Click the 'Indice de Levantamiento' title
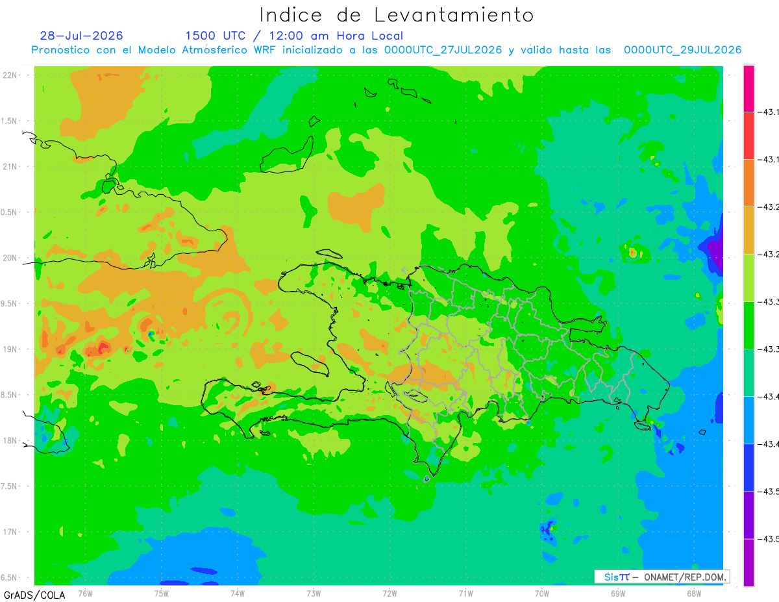Image resolution: width=779 pixels, height=602 pixels. point(397,15)
